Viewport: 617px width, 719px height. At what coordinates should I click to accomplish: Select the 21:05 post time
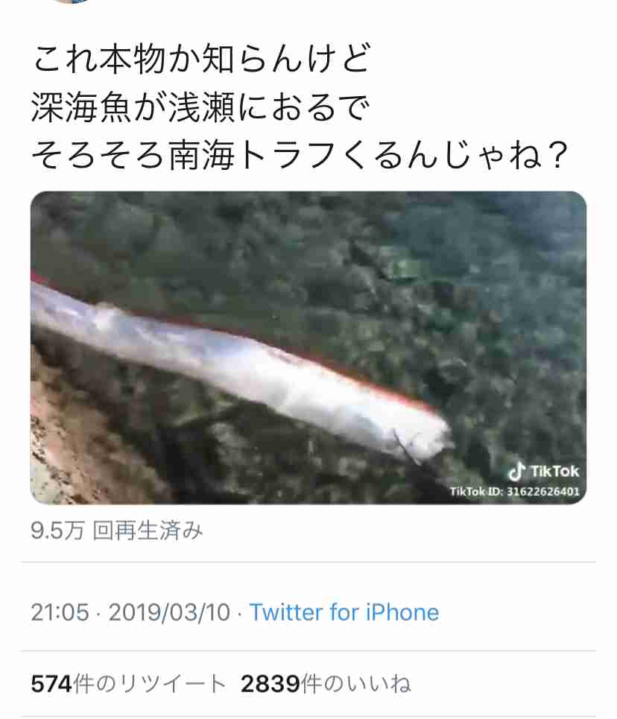(60, 612)
